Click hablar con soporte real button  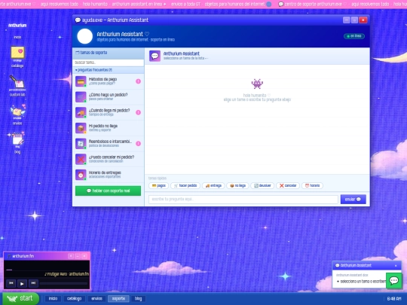(x=108, y=191)
